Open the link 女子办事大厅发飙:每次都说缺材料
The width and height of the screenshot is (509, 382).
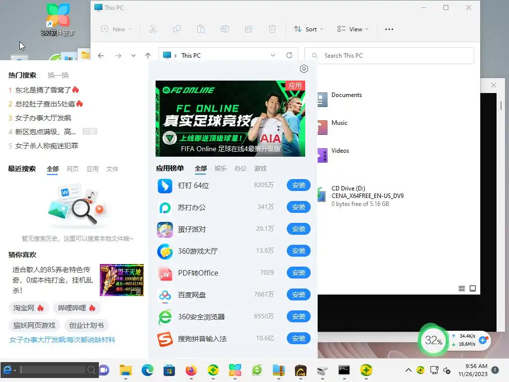pos(62,340)
